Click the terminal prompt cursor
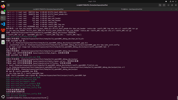The width and height of the screenshot is (178, 100). coord(47,98)
